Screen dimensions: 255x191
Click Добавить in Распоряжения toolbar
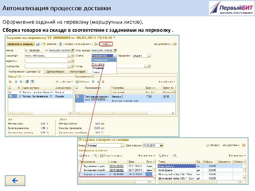tap(83, 82)
